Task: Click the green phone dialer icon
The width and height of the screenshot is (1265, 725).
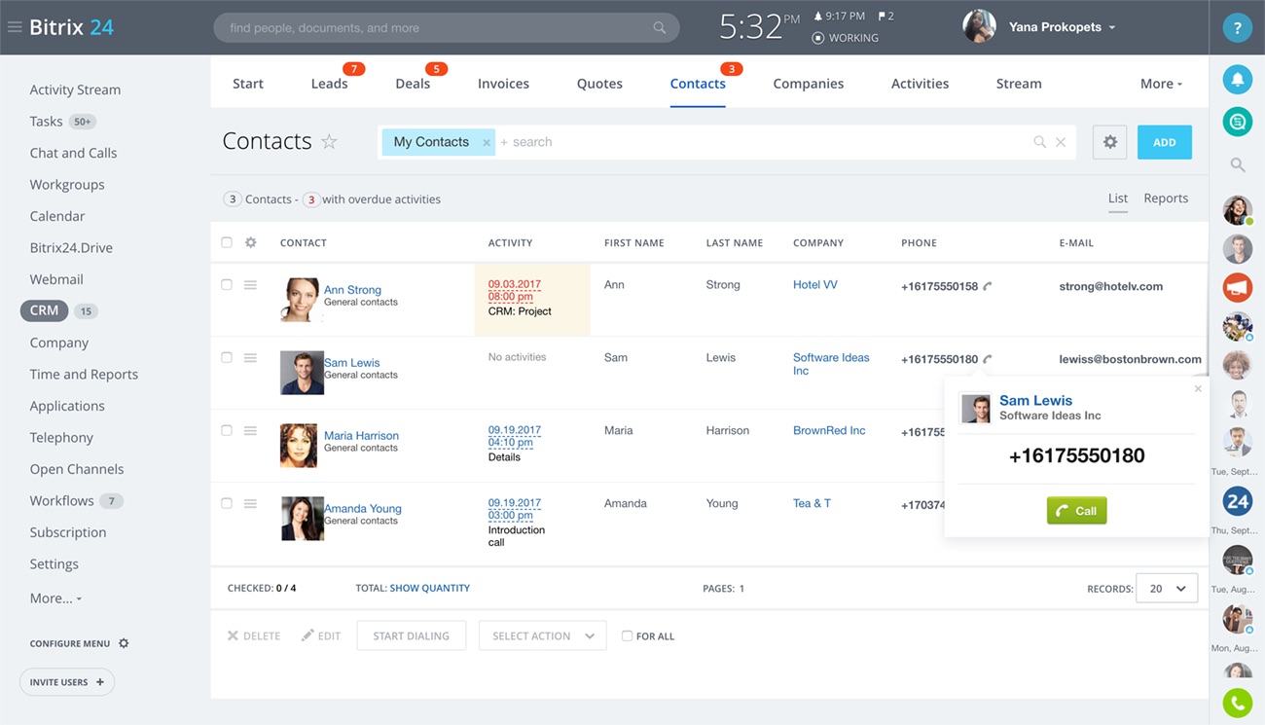Action: tap(1237, 703)
